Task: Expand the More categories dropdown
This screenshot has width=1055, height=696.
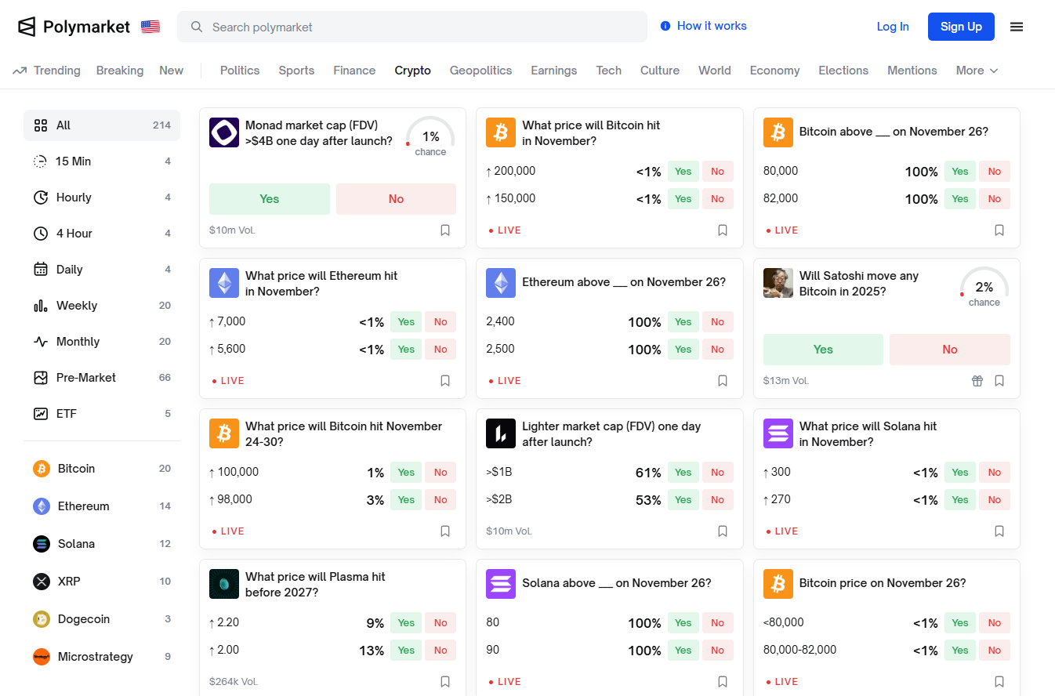Action: (x=977, y=71)
